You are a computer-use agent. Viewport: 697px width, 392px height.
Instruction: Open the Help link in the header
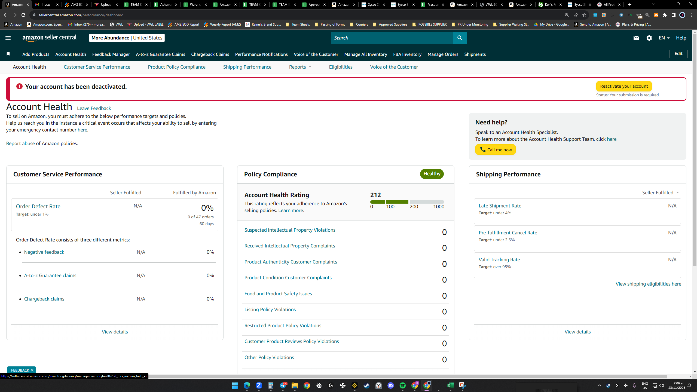pyautogui.click(x=681, y=38)
